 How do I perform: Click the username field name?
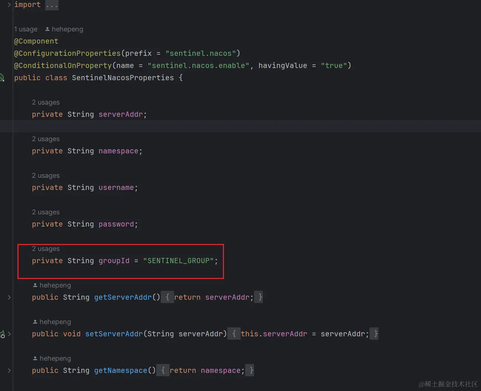(116, 187)
